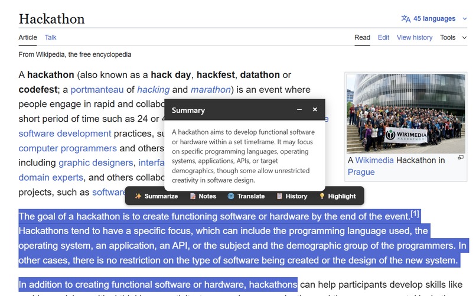
Task: Enlarge the Prague hackathon image via corner icon
Action: pos(461,157)
